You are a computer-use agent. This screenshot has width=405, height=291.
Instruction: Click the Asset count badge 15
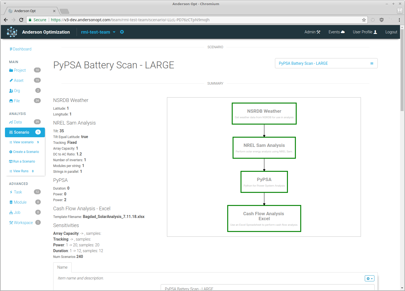tap(37, 80)
